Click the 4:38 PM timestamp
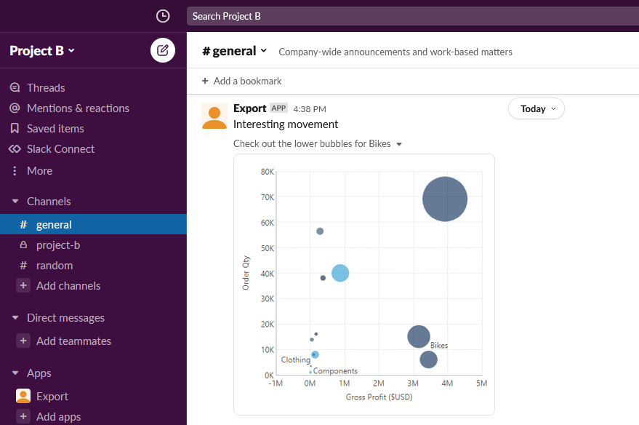 309,109
